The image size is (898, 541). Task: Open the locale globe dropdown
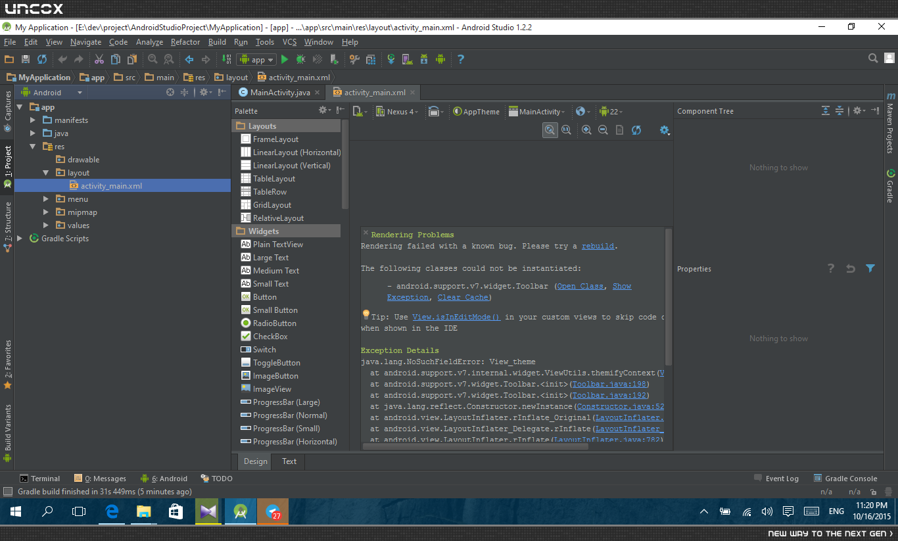[x=583, y=111]
